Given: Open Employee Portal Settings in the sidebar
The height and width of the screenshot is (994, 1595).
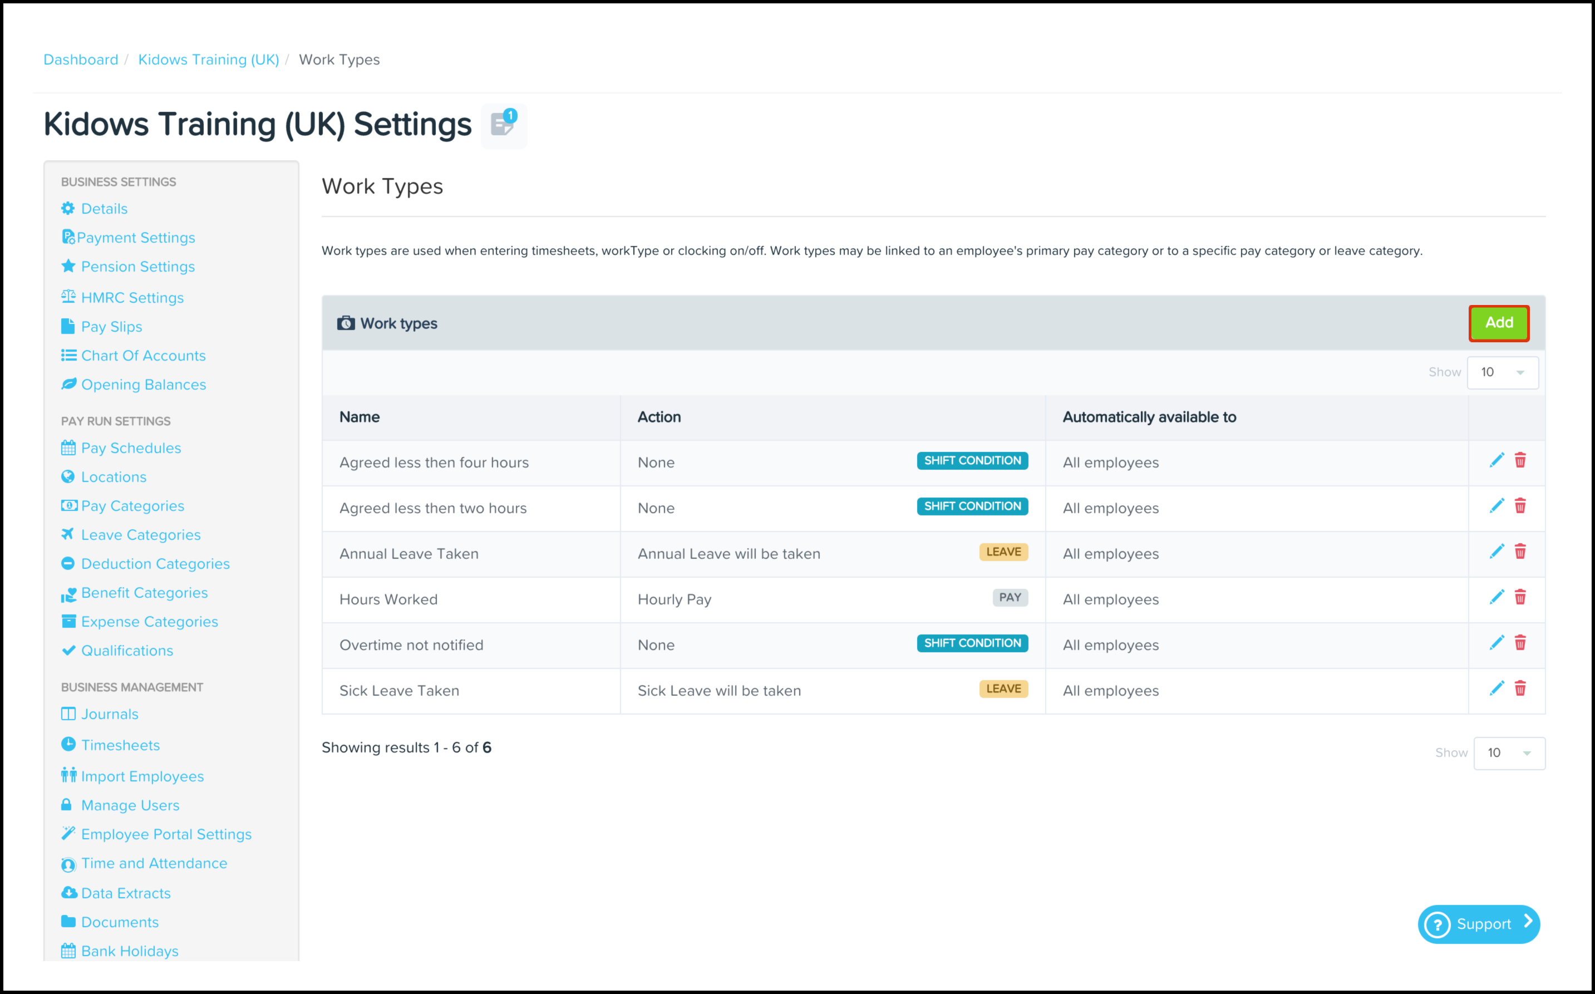Looking at the screenshot, I should [x=166, y=834].
